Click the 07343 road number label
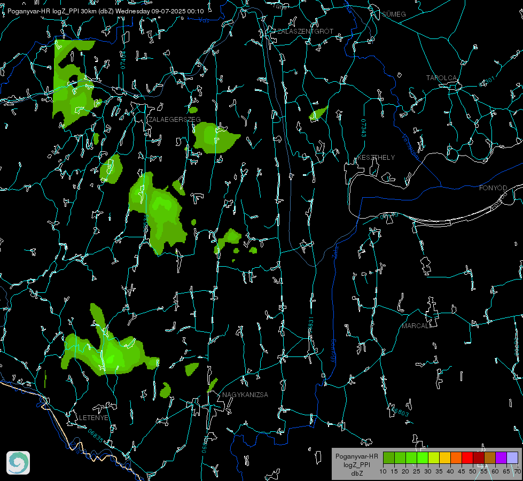Screen dimensions: 523x481 point(363,128)
